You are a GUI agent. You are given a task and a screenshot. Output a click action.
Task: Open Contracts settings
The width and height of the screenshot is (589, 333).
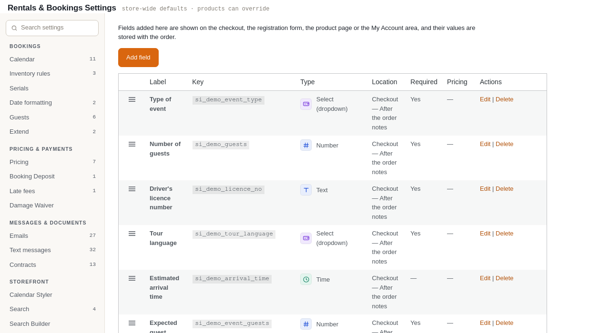pos(52,265)
